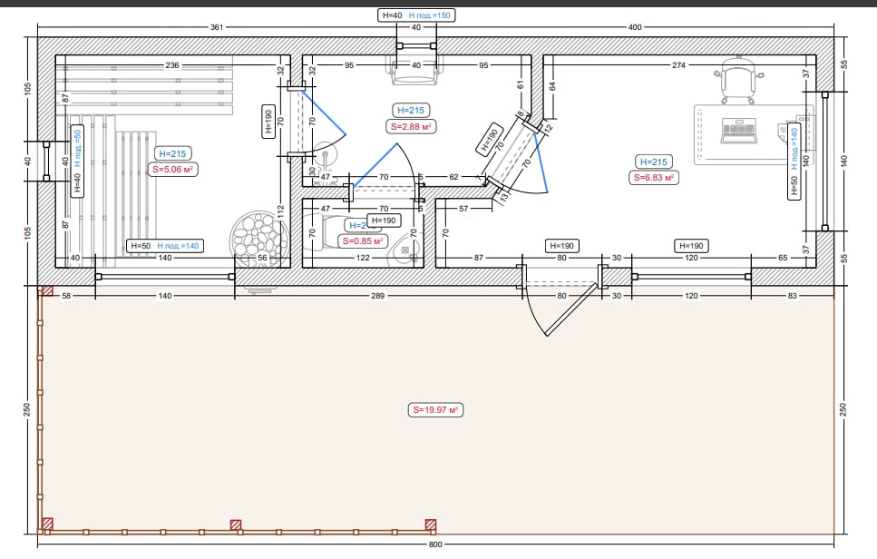This screenshot has height=559, width=877.
Task: Select the H=50 Н под.=140 bottom window label
Action: point(162,246)
